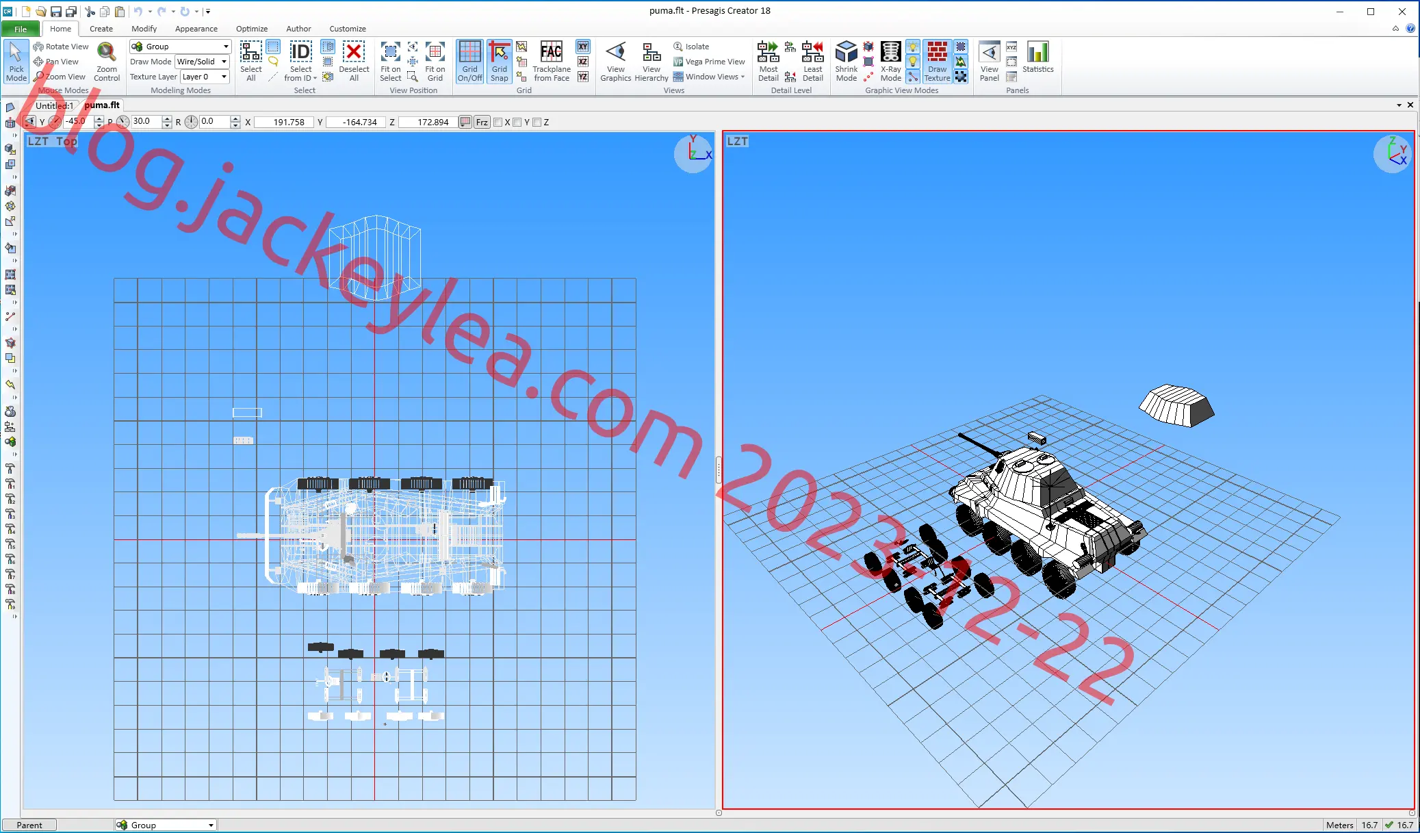Activate Shrink Mode view

pyautogui.click(x=847, y=62)
